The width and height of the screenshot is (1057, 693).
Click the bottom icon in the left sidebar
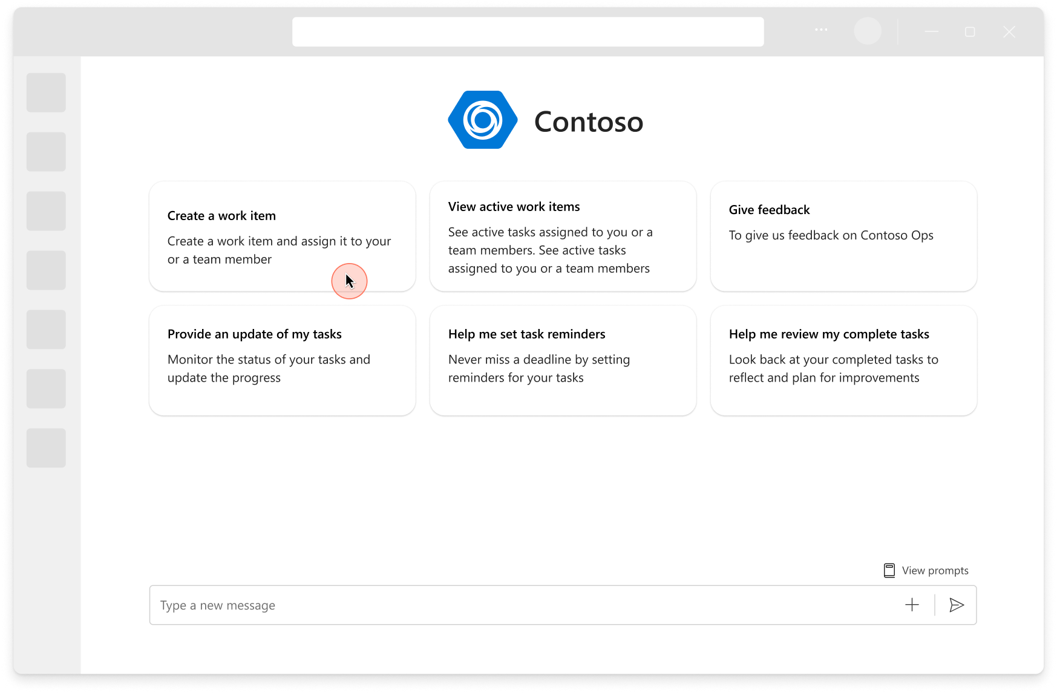click(x=46, y=448)
